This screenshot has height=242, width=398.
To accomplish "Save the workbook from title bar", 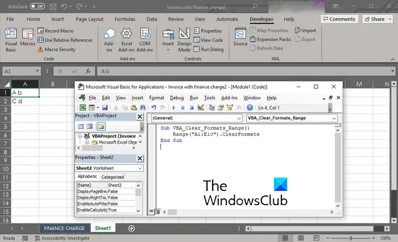I will click(53, 7).
